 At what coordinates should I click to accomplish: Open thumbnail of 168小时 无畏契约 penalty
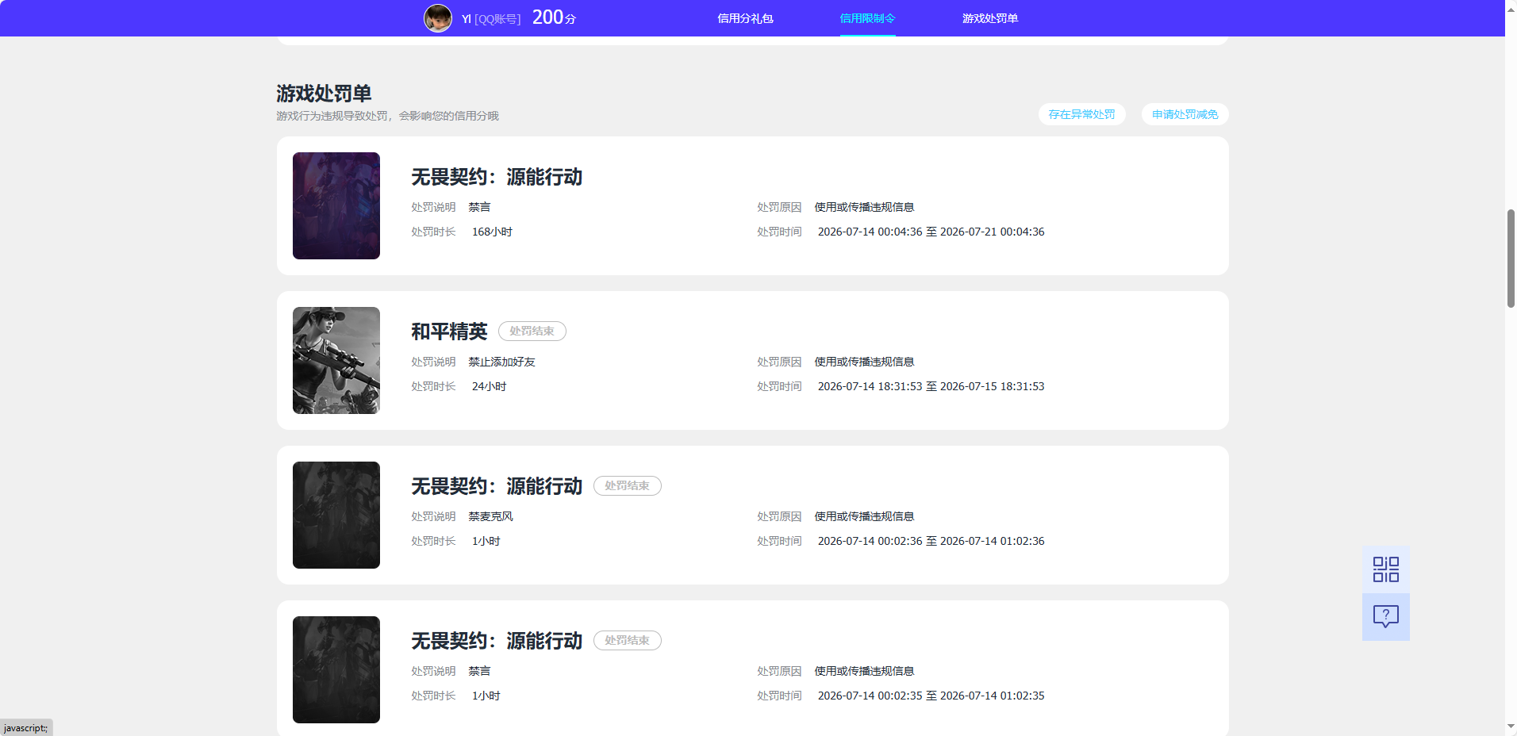pos(336,205)
